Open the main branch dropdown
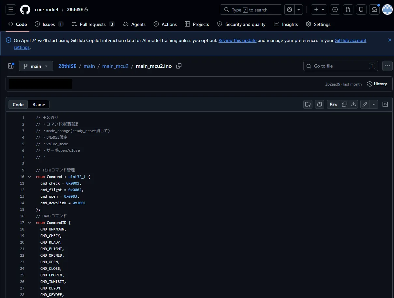Viewport: 394px width, 298px height. (36, 66)
